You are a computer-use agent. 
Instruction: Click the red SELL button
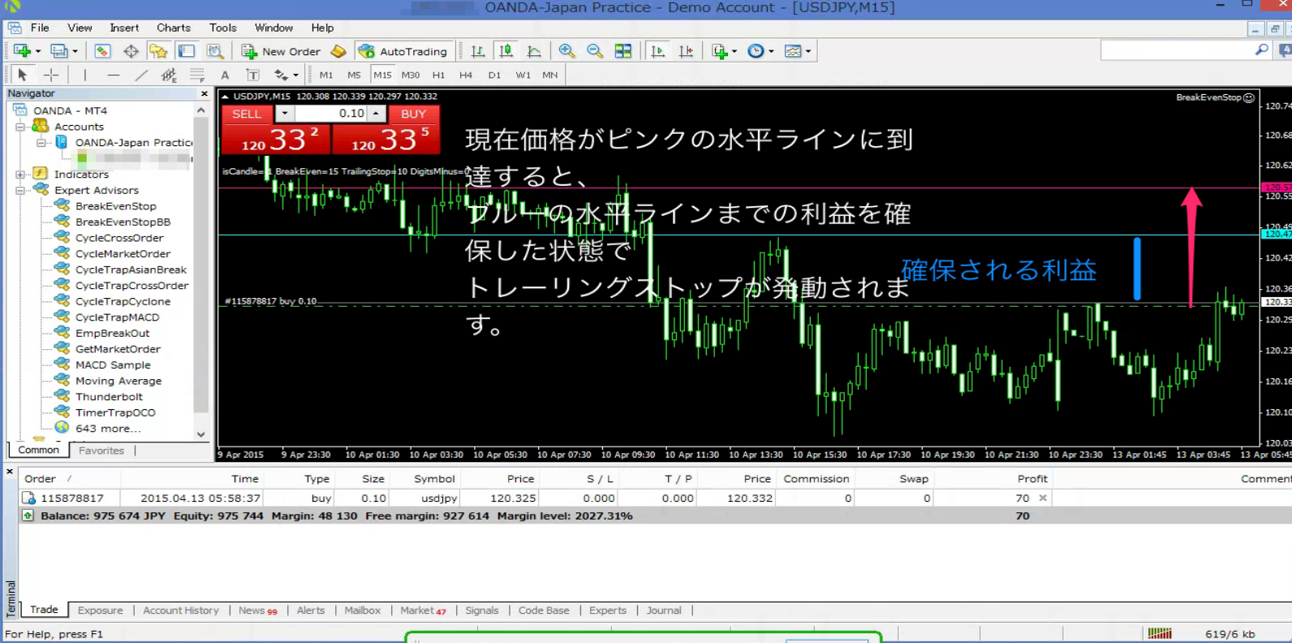coord(275,130)
